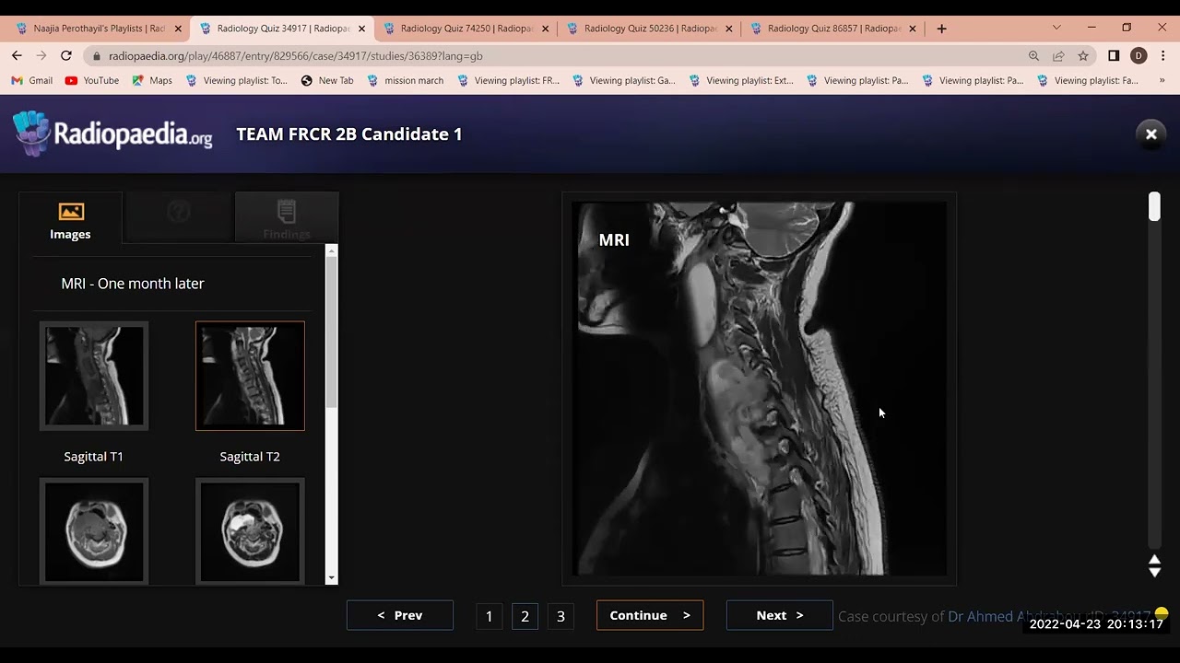The width and height of the screenshot is (1180, 663).
Task: Go back in browser history
Action: point(17,55)
